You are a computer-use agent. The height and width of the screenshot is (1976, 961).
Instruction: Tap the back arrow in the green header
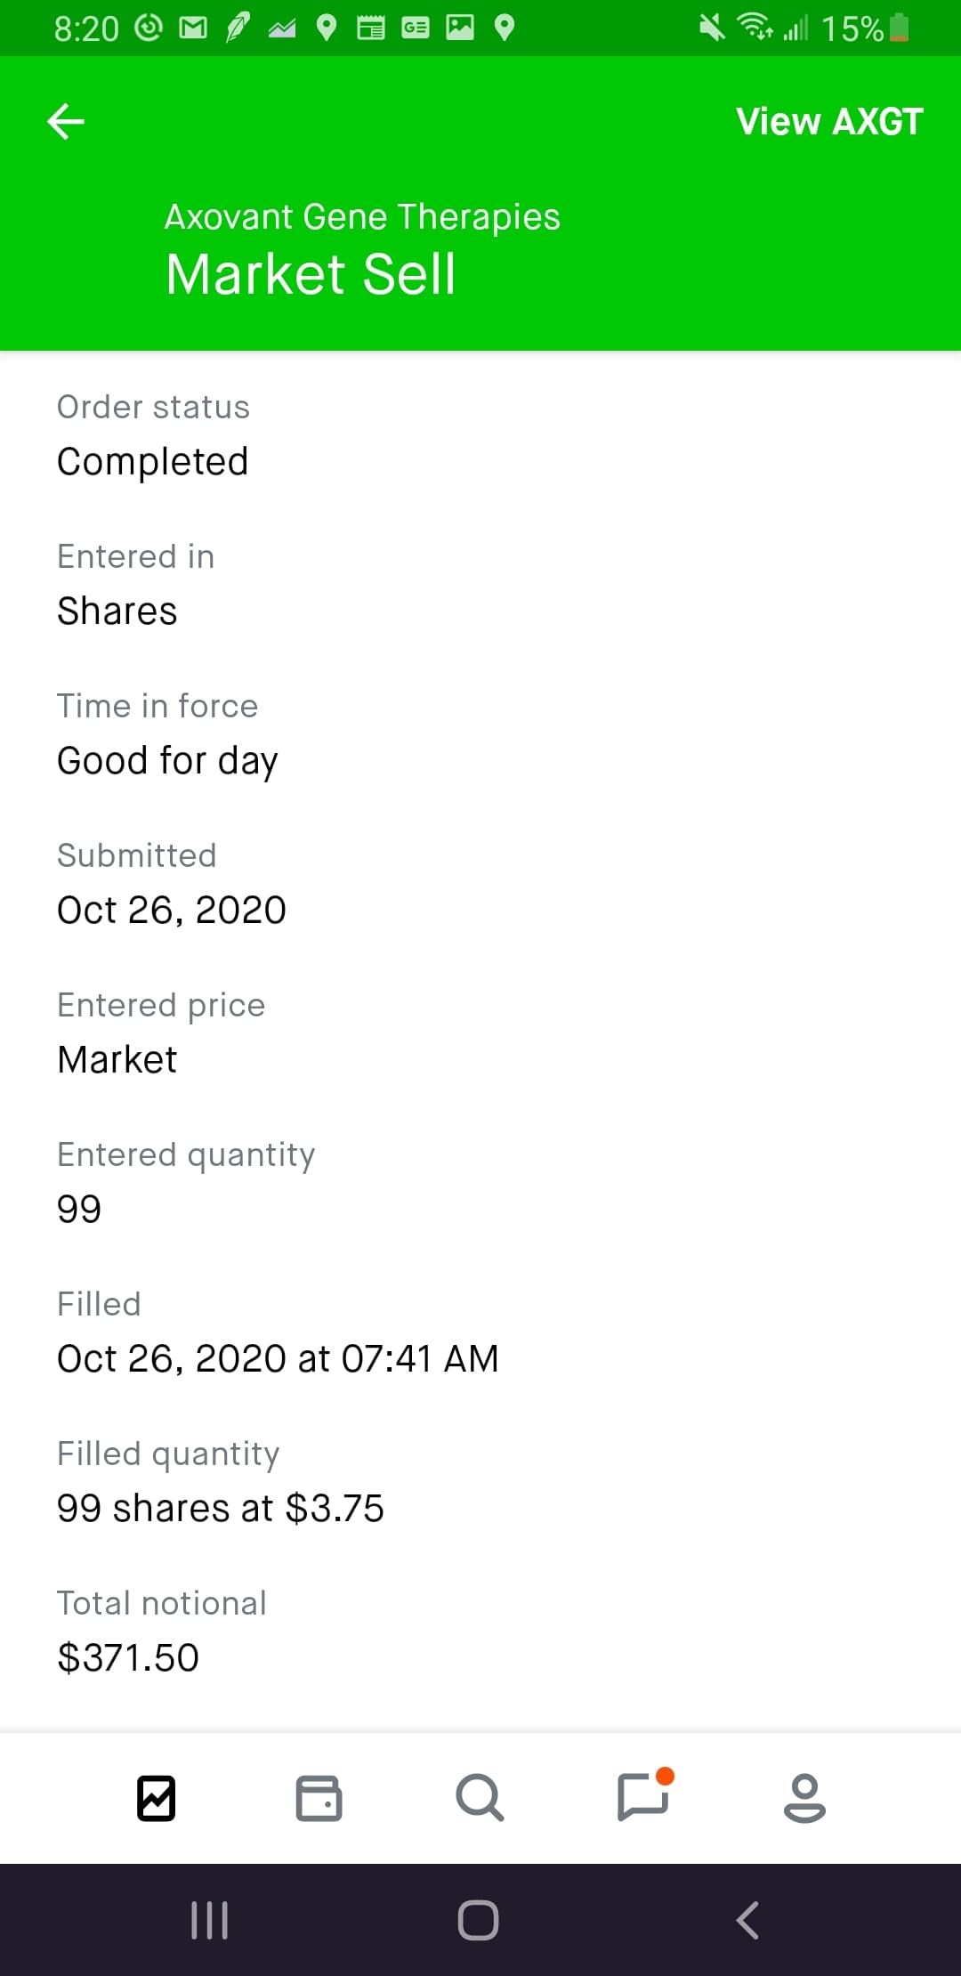pos(66,121)
